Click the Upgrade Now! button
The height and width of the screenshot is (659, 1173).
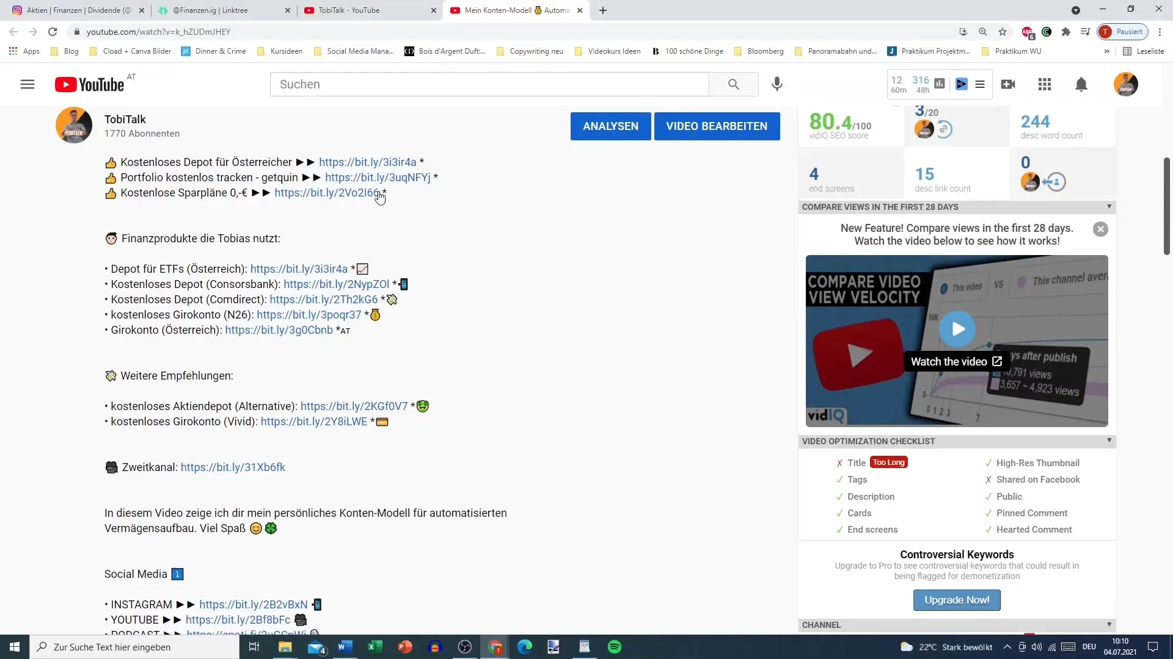tap(957, 600)
